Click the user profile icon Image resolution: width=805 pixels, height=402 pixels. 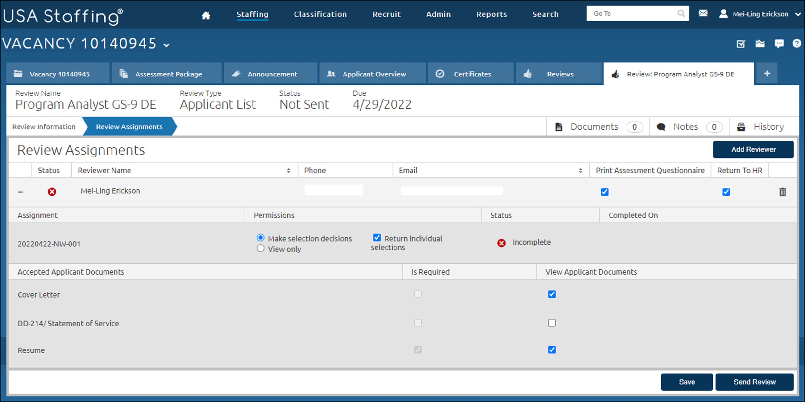pos(723,13)
